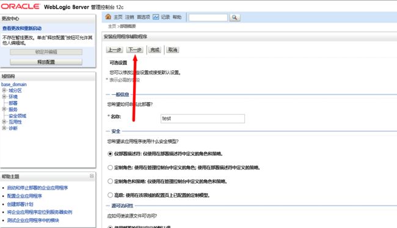Image resolution: width=397 pixels, height=228 pixels.
Task: Click the ORACLE logo in header
Action: click(x=21, y=6)
